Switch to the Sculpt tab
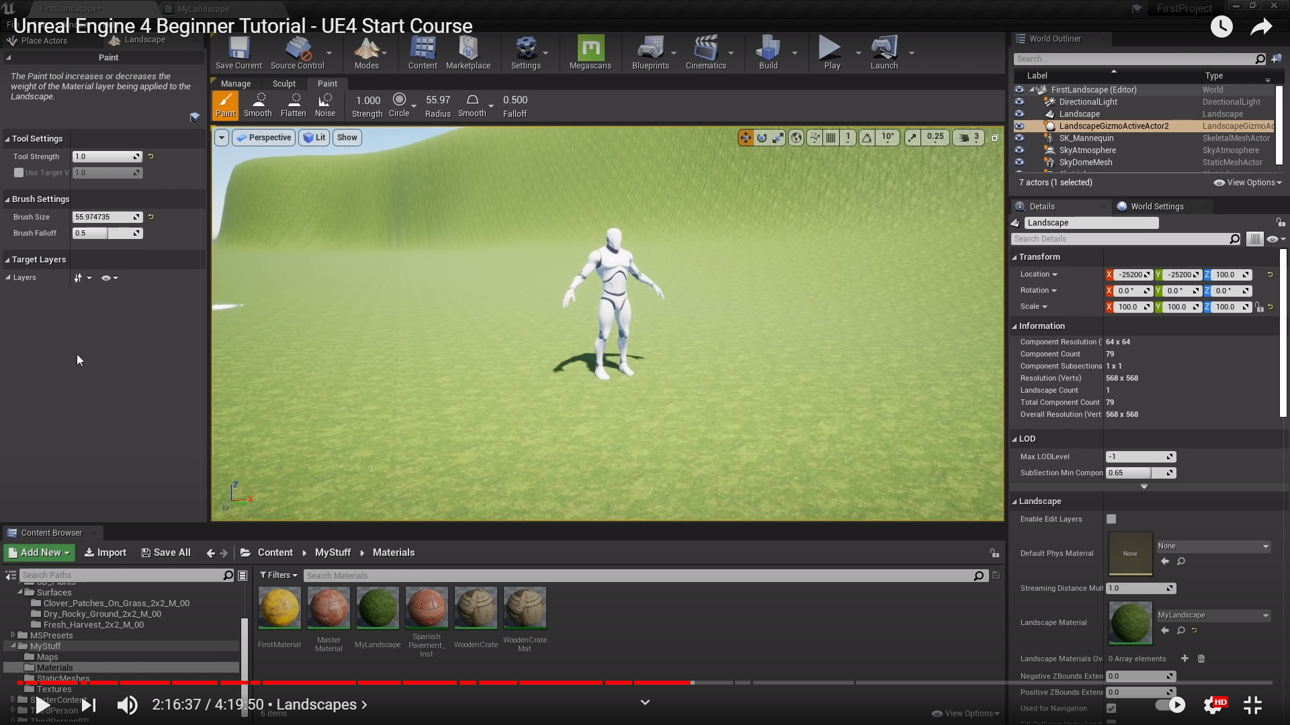 coord(284,84)
